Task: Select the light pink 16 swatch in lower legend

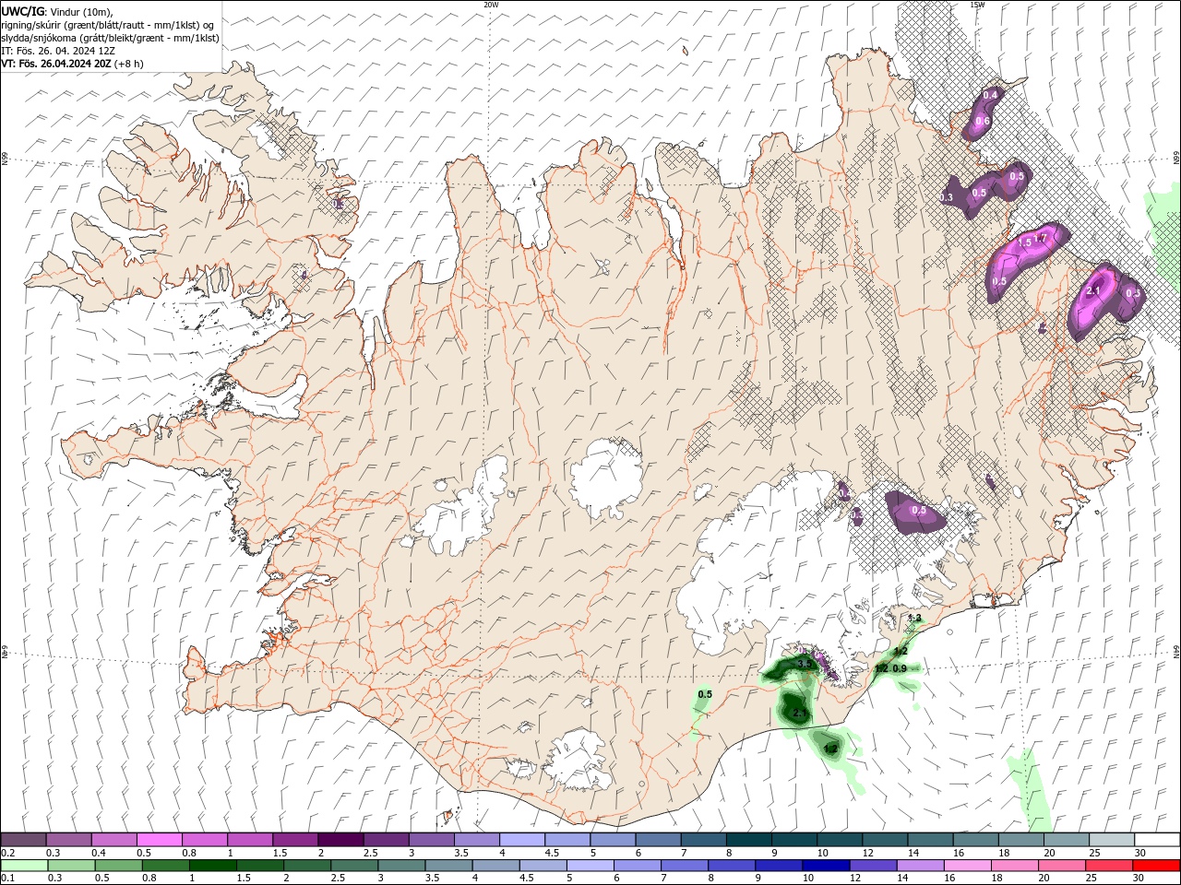Action: 967,866
